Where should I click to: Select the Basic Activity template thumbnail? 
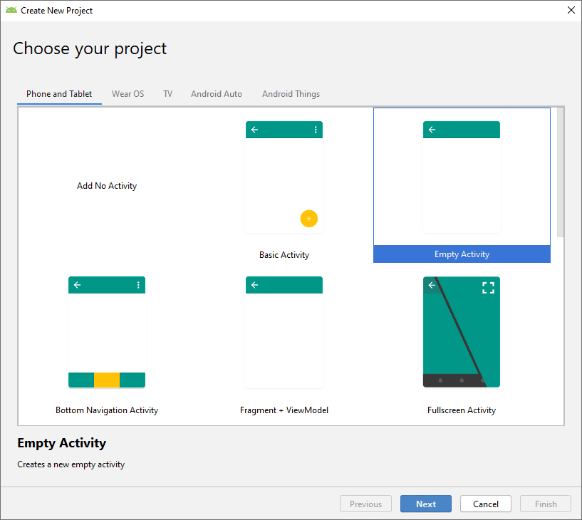284,178
